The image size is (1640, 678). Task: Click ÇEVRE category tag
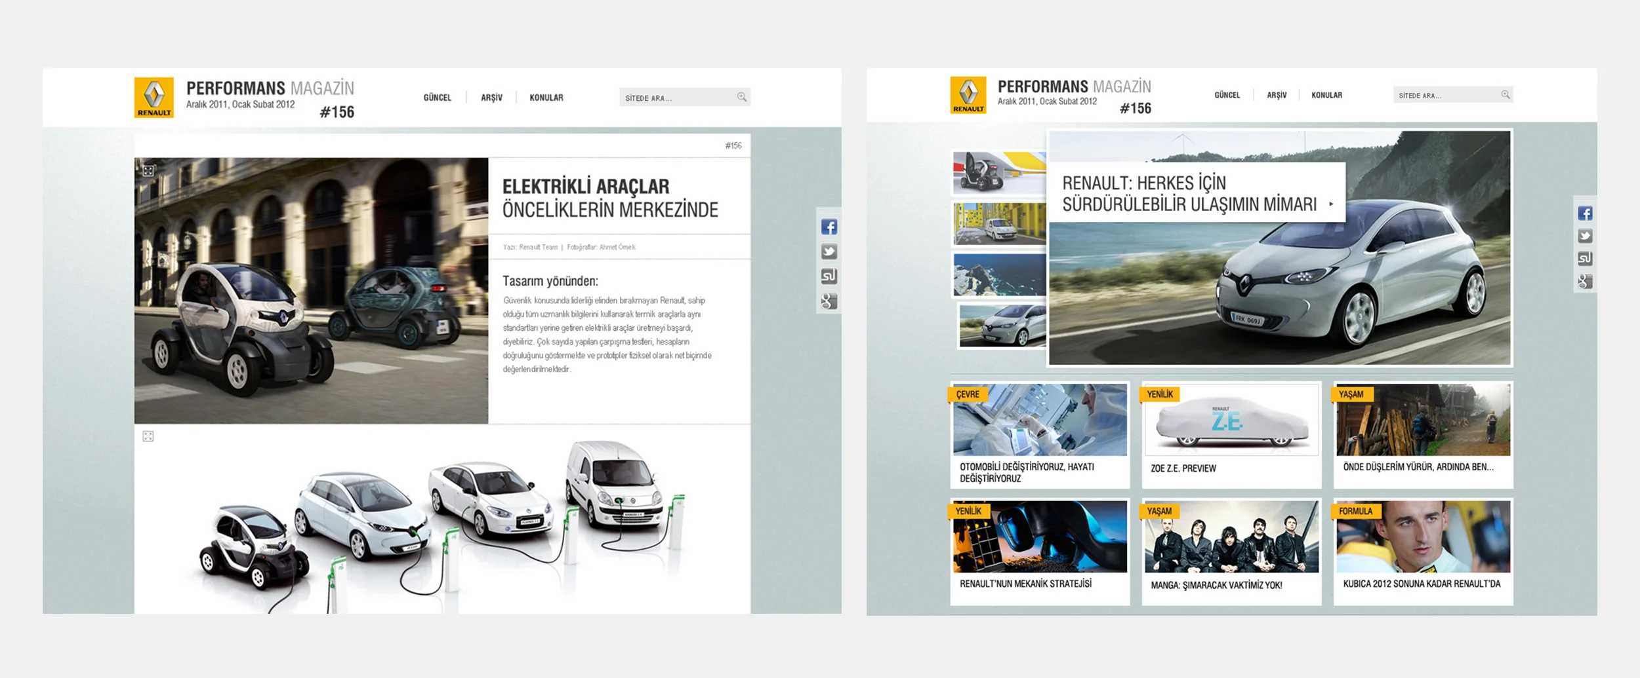tap(967, 394)
